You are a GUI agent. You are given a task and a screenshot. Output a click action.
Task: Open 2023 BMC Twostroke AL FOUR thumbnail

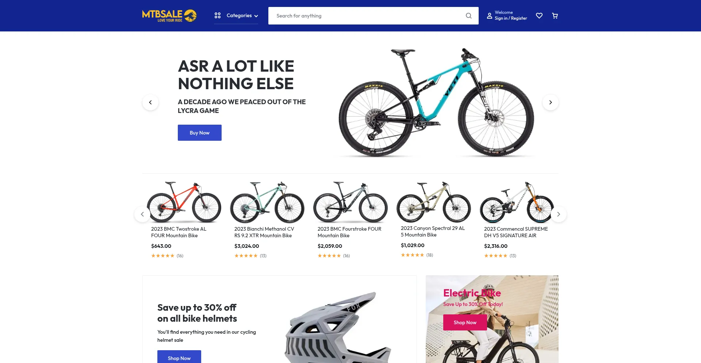click(184, 202)
